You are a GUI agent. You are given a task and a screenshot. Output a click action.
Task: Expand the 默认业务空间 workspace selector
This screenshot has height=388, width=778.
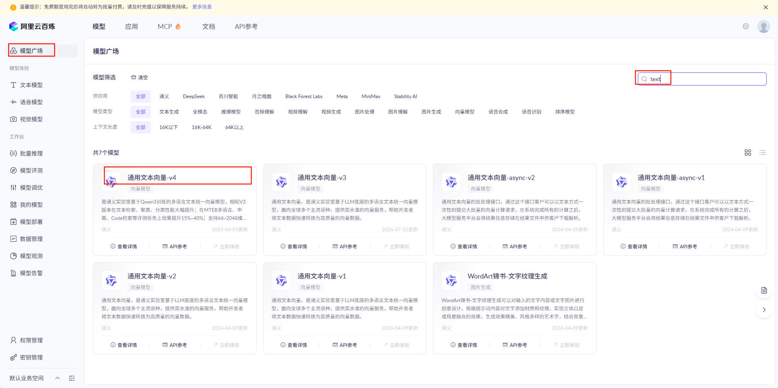pos(35,378)
